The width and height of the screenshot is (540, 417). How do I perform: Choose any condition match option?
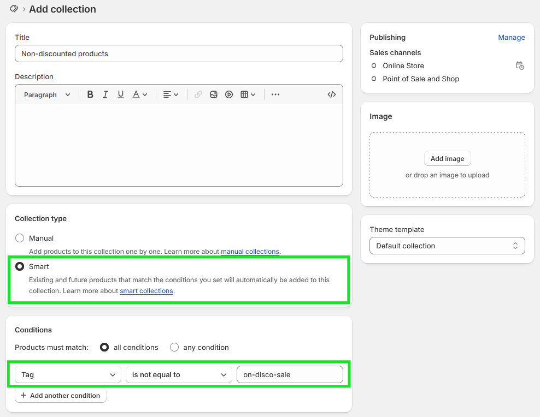click(x=174, y=347)
